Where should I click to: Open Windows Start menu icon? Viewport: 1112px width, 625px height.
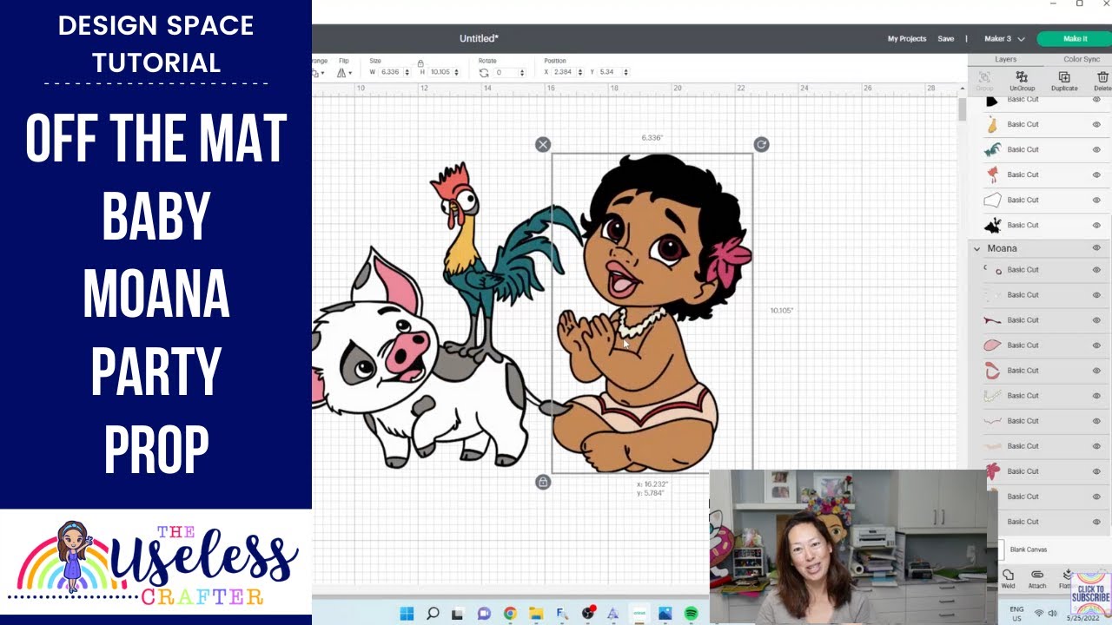pos(407,614)
